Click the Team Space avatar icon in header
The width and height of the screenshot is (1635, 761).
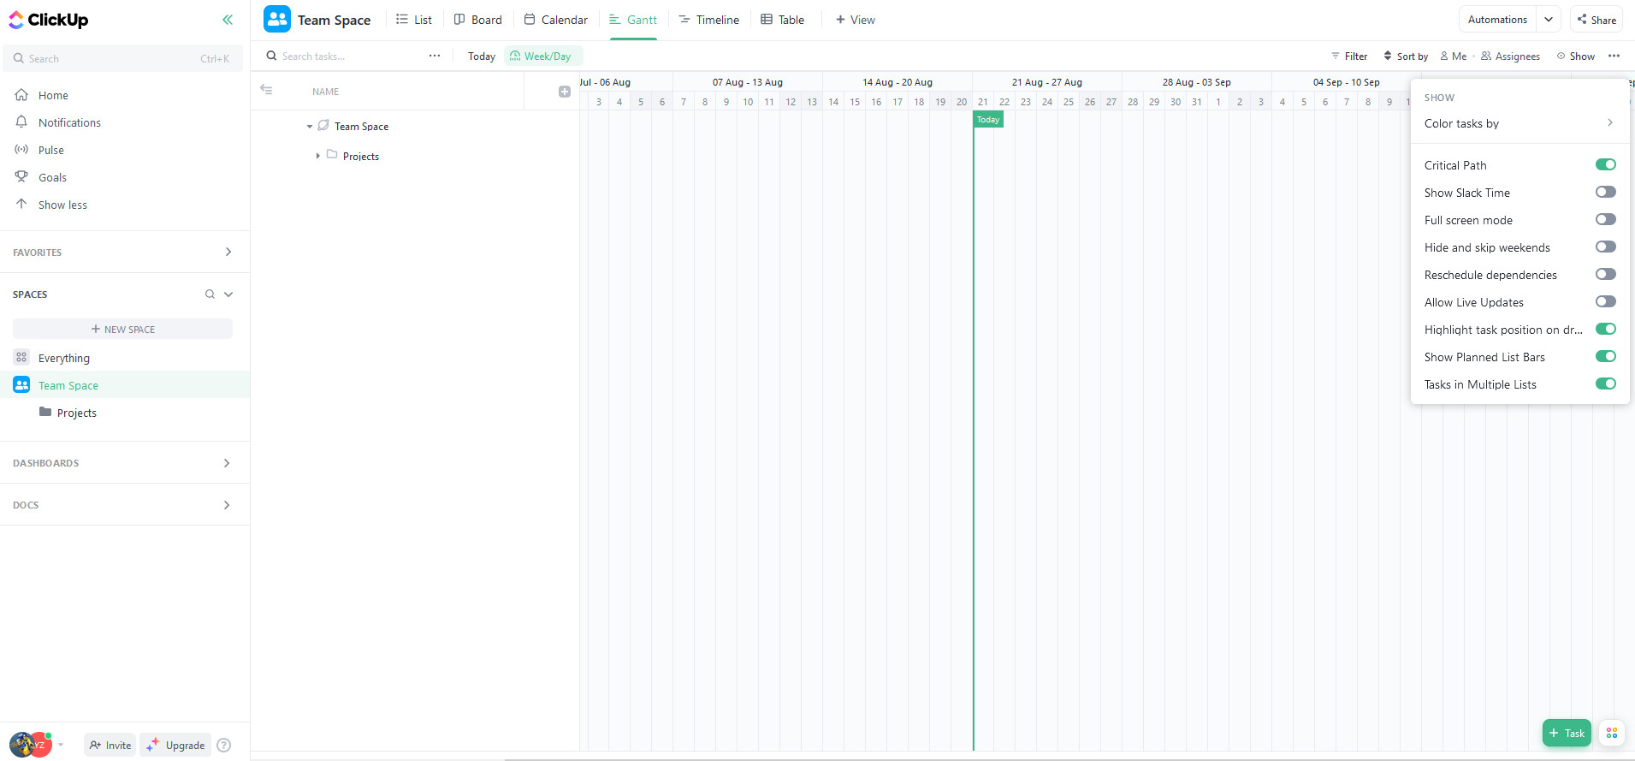[x=277, y=19]
